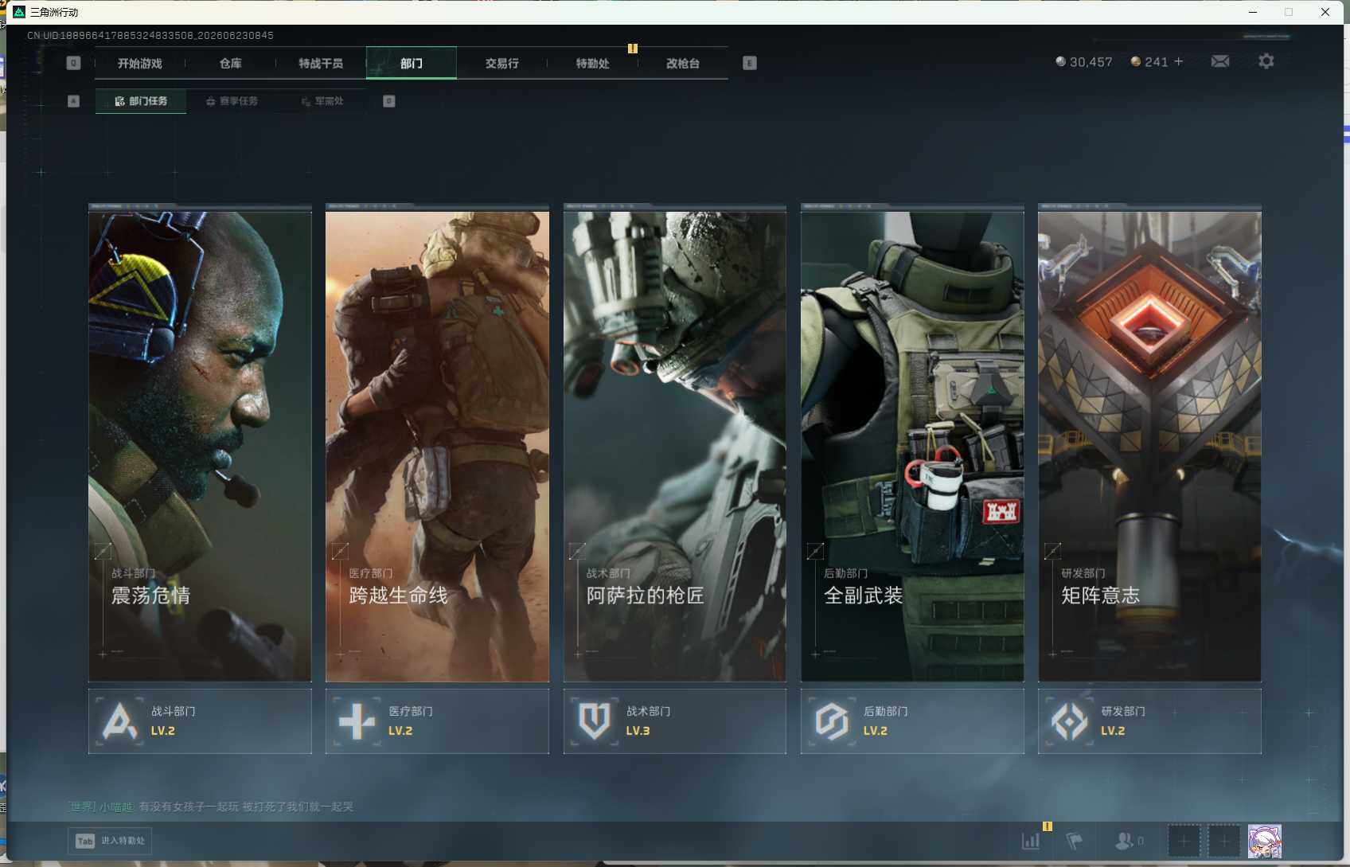Switch to 开始游戏 tab

click(x=140, y=63)
